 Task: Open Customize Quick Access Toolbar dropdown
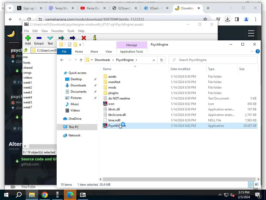(80, 45)
